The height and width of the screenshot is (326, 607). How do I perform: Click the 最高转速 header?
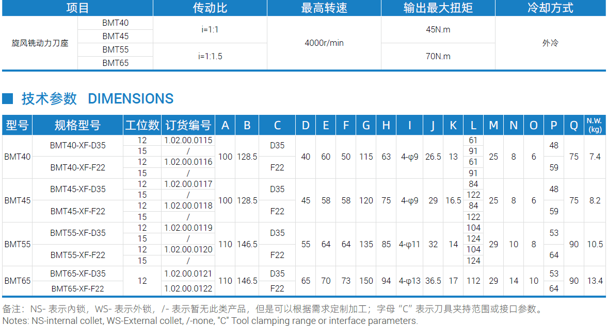click(324, 8)
